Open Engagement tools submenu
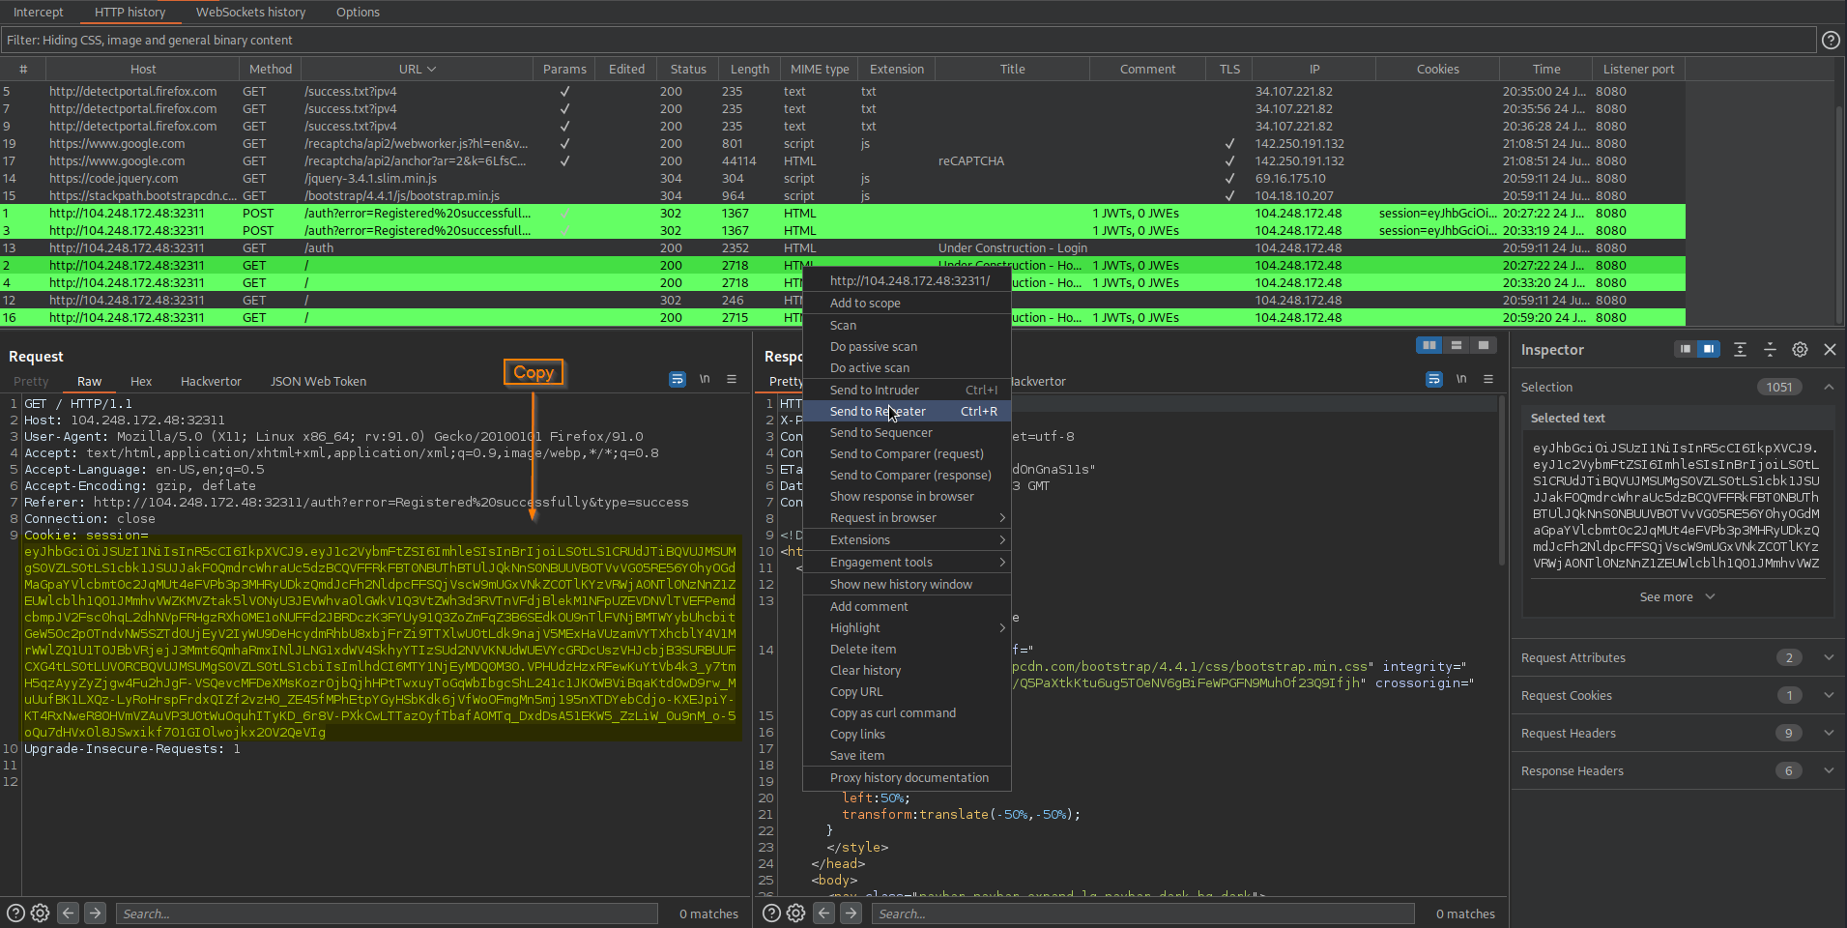The width and height of the screenshot is (1847, 928). [907, 562]
